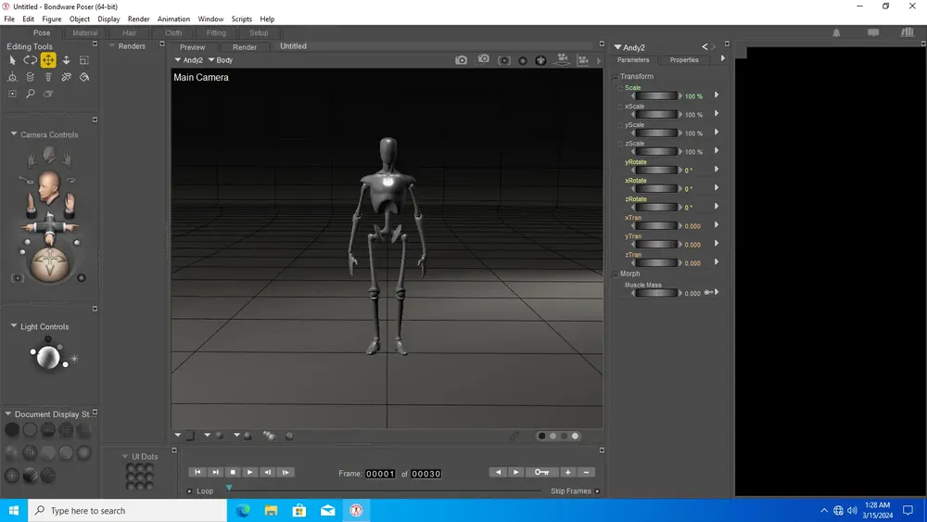Click the key icon in Muscle Mass row
Screen dimensions: 927x522
(707, 293)
